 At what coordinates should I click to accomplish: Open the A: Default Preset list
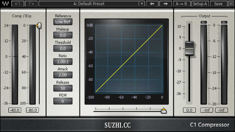click(88, 4)
